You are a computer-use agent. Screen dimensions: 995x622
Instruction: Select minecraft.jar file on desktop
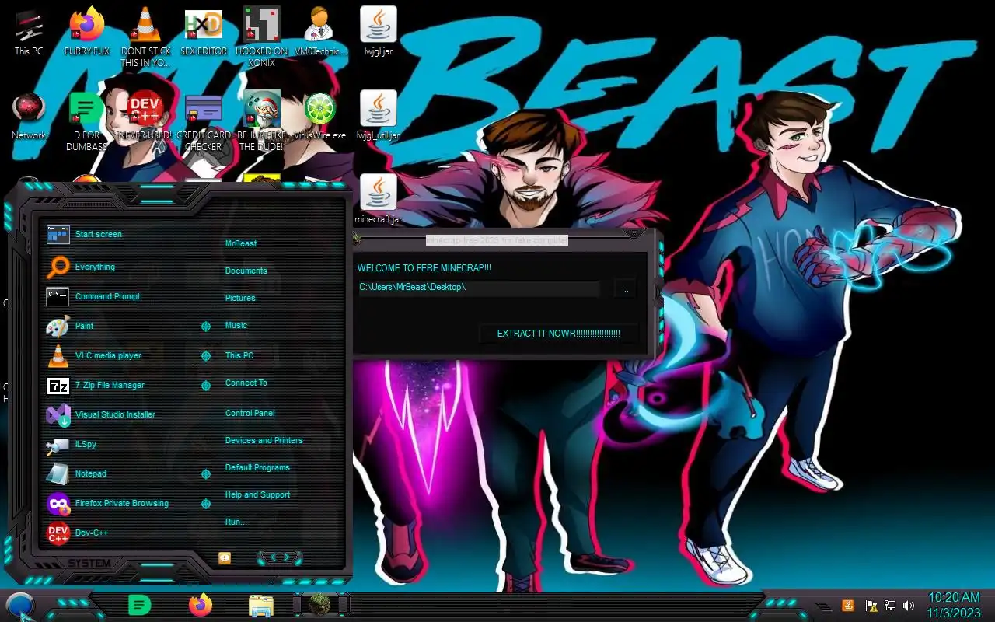(379, 200)
